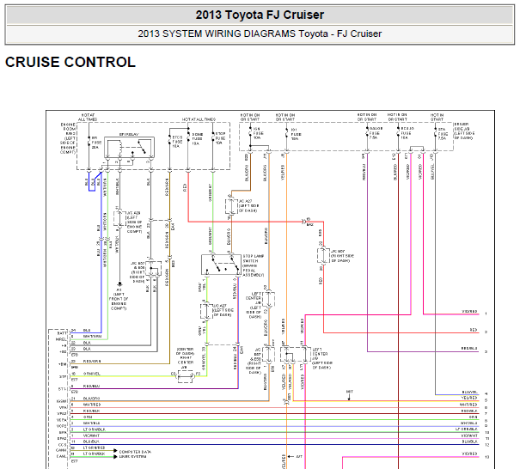The height and width of the screenshot is (469, 520).
Task: Click the J/C B57 right side dash label
Action: 342,256
